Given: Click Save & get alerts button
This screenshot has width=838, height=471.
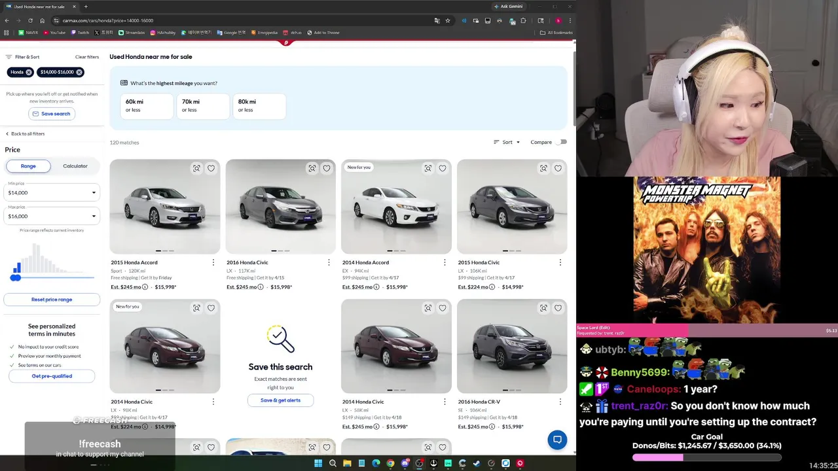Looking at the screenshot, I should (x=280, y=400).
